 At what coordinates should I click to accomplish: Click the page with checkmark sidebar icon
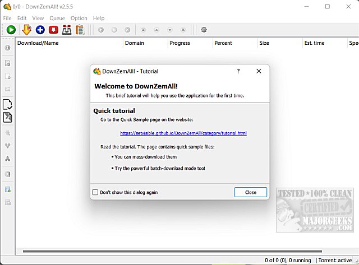coord(7,105)
